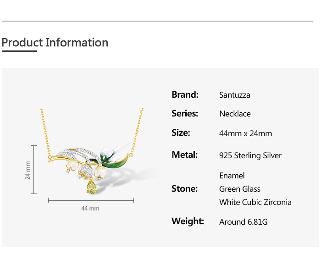Click the Product Information heading

pos(55,43)
